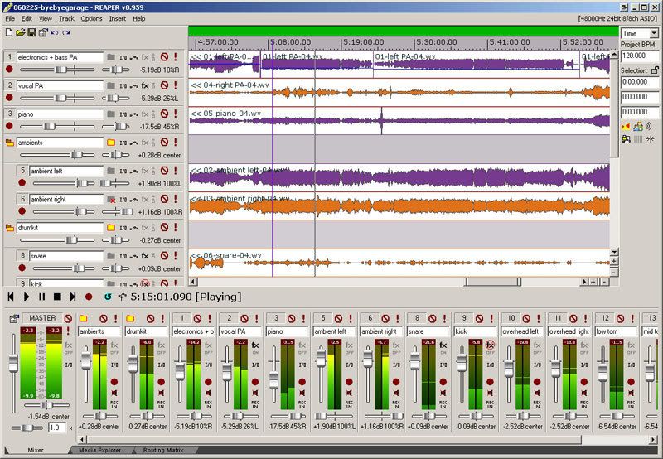Solo the vocal PA track

(x=176, y=85)
